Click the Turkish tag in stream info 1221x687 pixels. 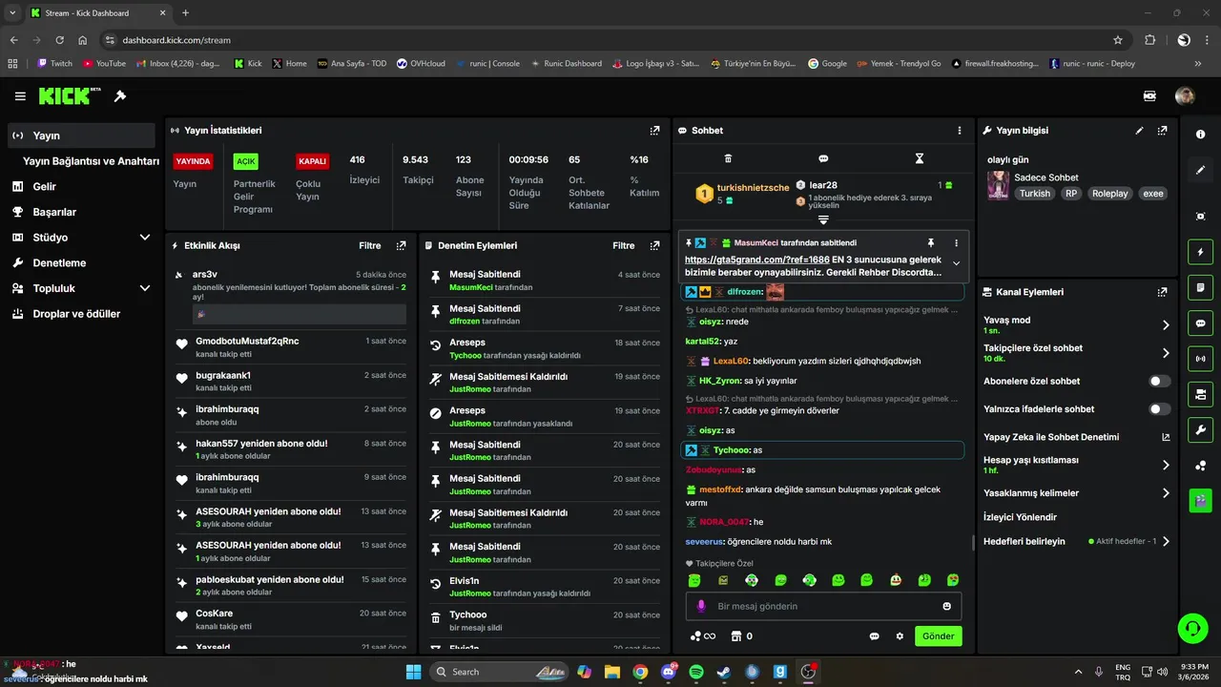coord(1034,194)
